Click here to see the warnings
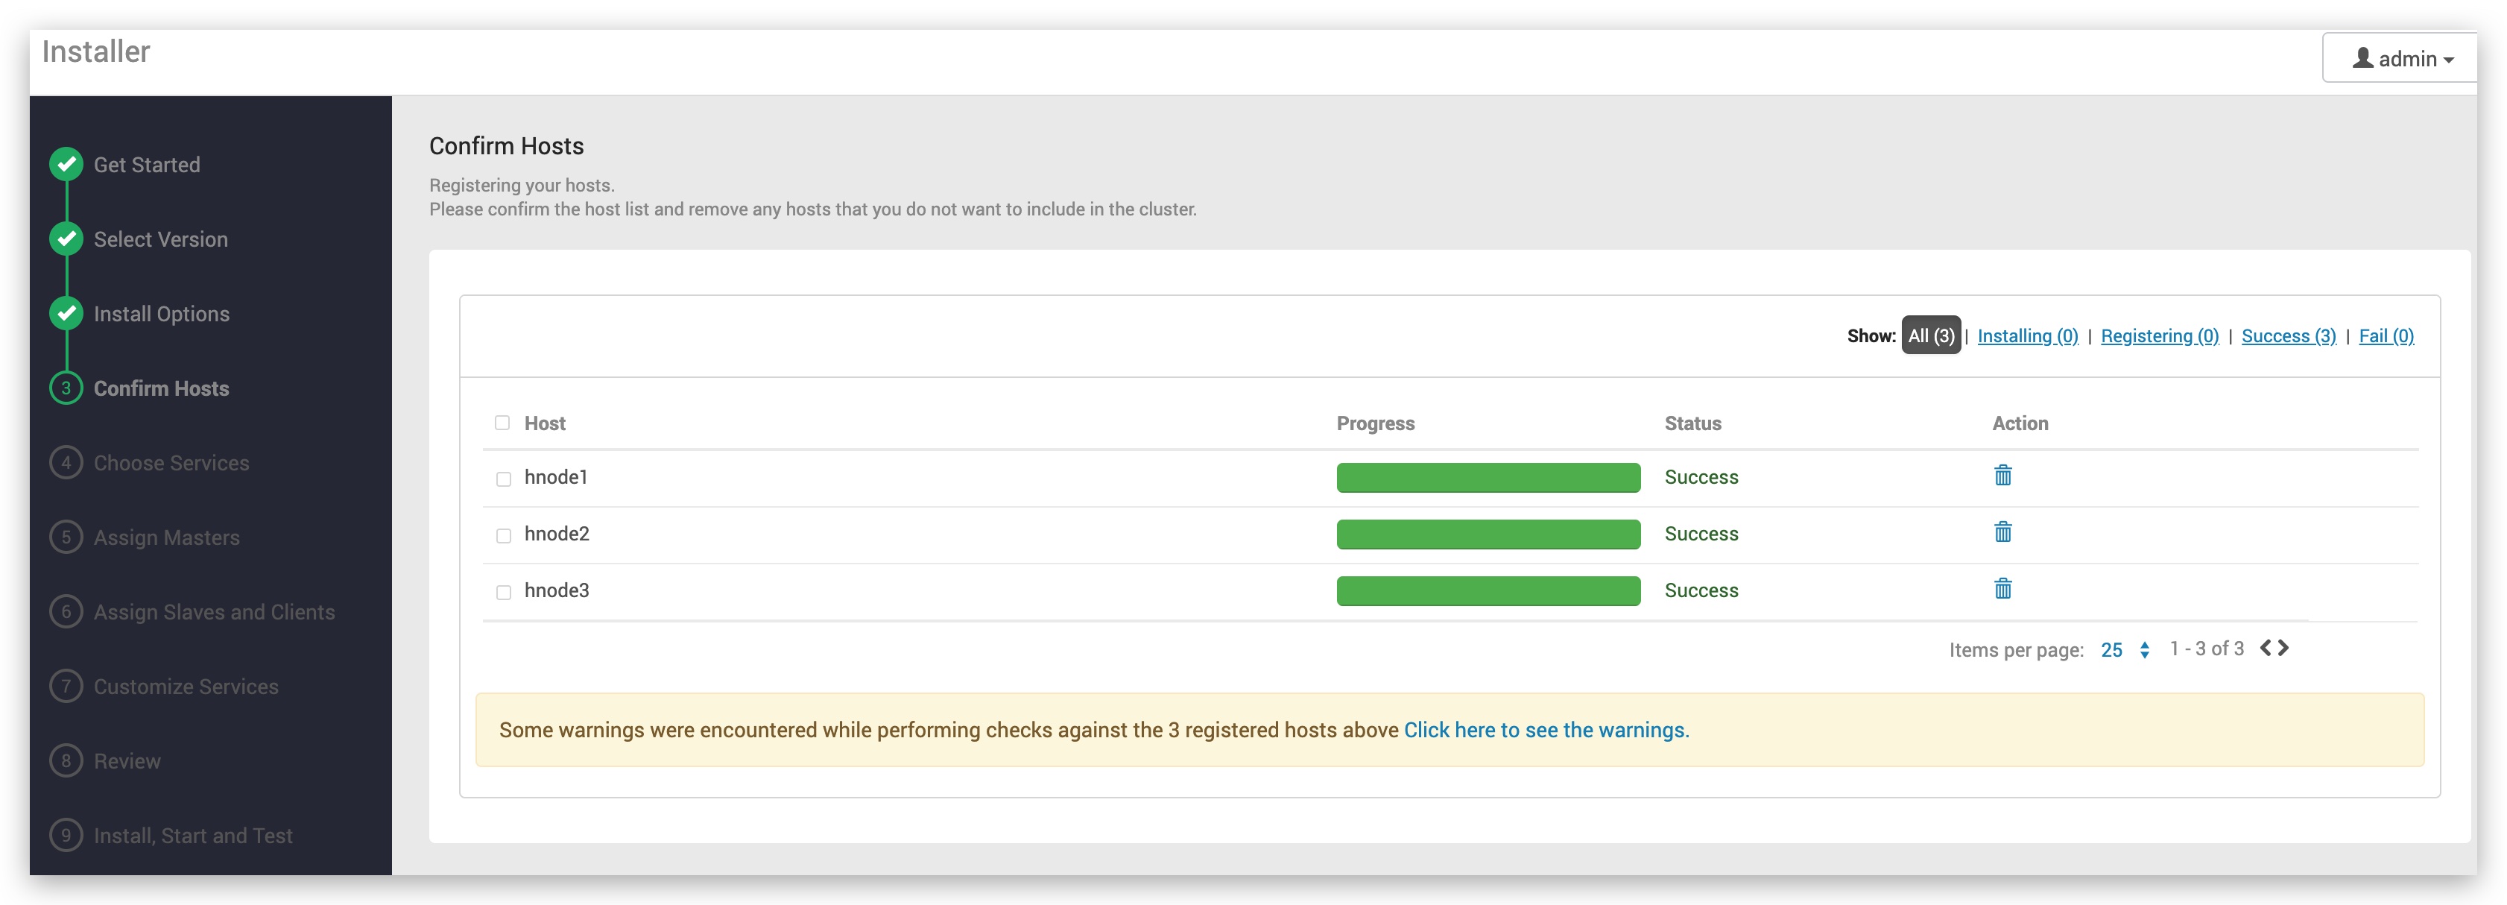This screenshot has width=2507, height=905. 1546,730
